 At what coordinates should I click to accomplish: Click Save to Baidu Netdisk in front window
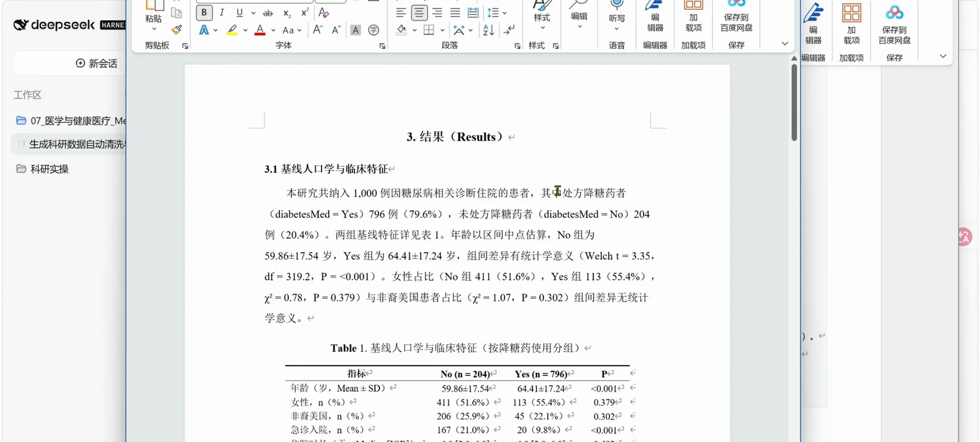pyautogui.click(x=736, y=17)
